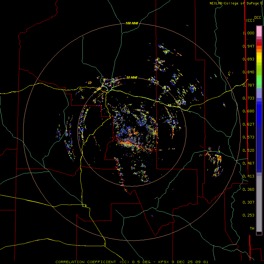Screen dimensions: 264x264
Task: Click the 50 NMI range ring label
Action: coord(132,77)
